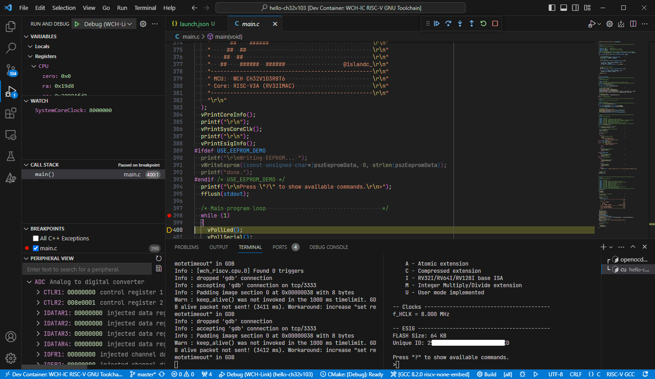
Task: Open the Accounts icon
Action: 11,337
